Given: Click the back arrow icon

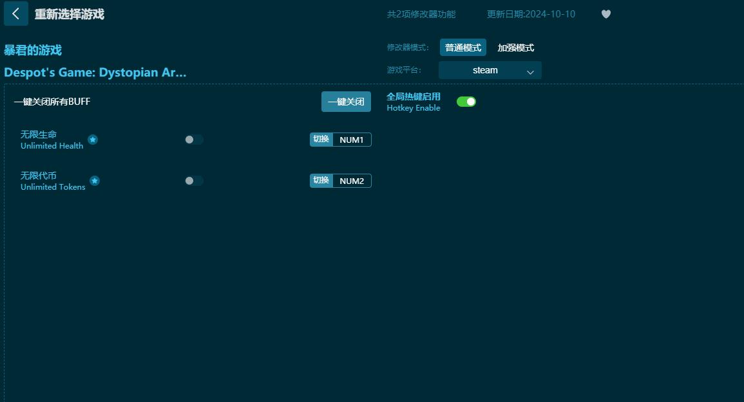Looking at the screenshot, I should coord(15,14).
